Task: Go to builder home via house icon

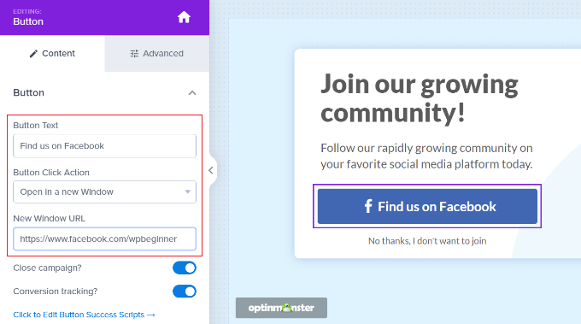Action: pos(184,17)
